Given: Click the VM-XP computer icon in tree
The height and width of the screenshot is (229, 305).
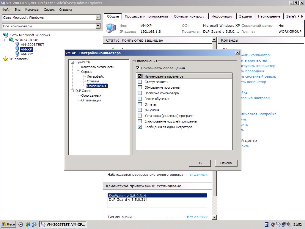Looking at the screenshot, I should 17,49.
